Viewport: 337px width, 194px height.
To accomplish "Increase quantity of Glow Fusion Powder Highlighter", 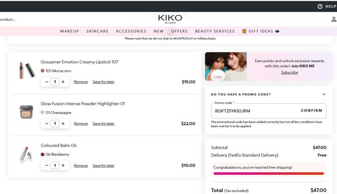I will [63, 123].
